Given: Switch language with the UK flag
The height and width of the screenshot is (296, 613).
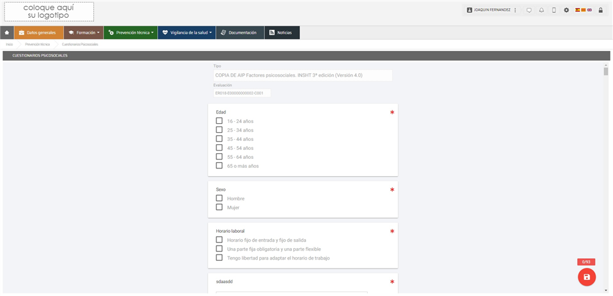Looking at the screenshot, I should click(x=589, y=10).
